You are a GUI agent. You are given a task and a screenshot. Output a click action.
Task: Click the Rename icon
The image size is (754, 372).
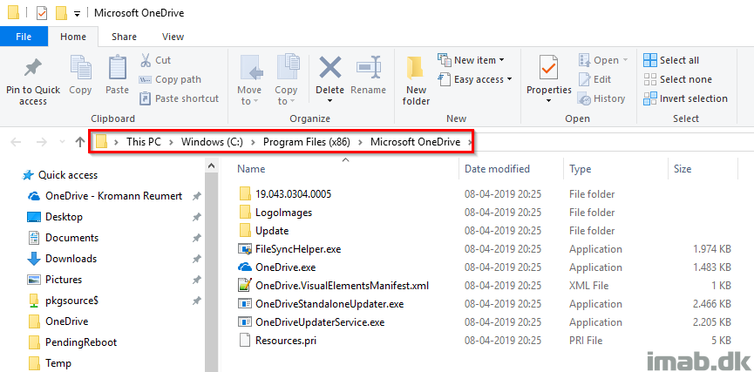tap(369, 67)
